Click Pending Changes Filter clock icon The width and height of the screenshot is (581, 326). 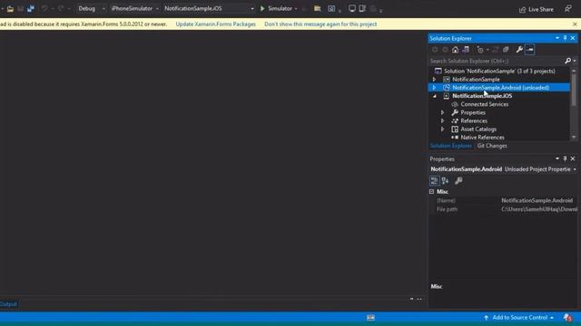click(480, 50)
